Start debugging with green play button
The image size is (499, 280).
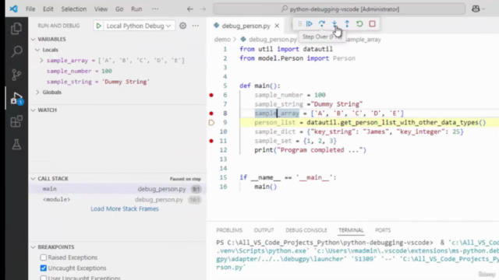pyautogui.click(x=99, y=26)
